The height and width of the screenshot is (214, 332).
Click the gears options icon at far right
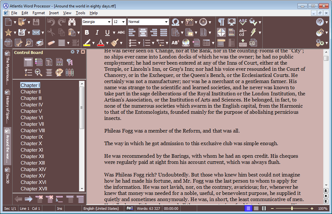pos(320,43)
